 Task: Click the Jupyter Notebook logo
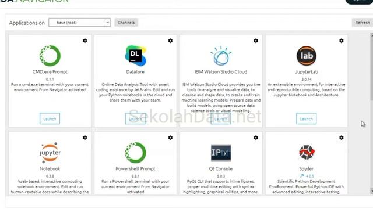point(50,153)
